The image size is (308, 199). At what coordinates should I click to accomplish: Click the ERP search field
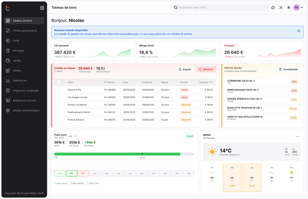pyautogui.click(x=221, y=8)
